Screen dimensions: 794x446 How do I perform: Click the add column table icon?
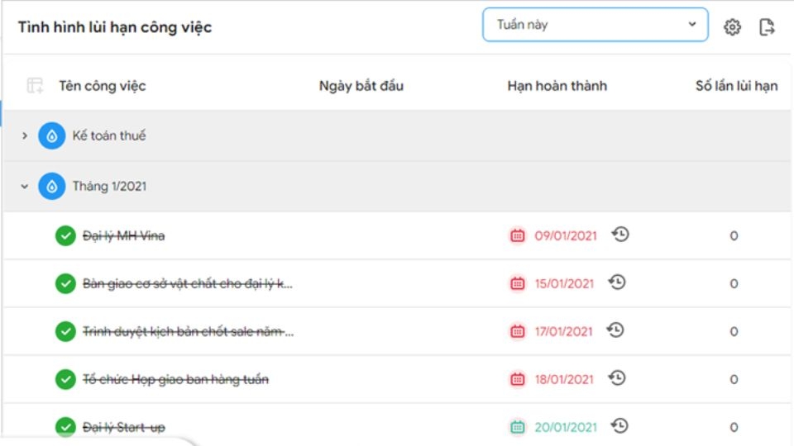[x=35, y=85]
